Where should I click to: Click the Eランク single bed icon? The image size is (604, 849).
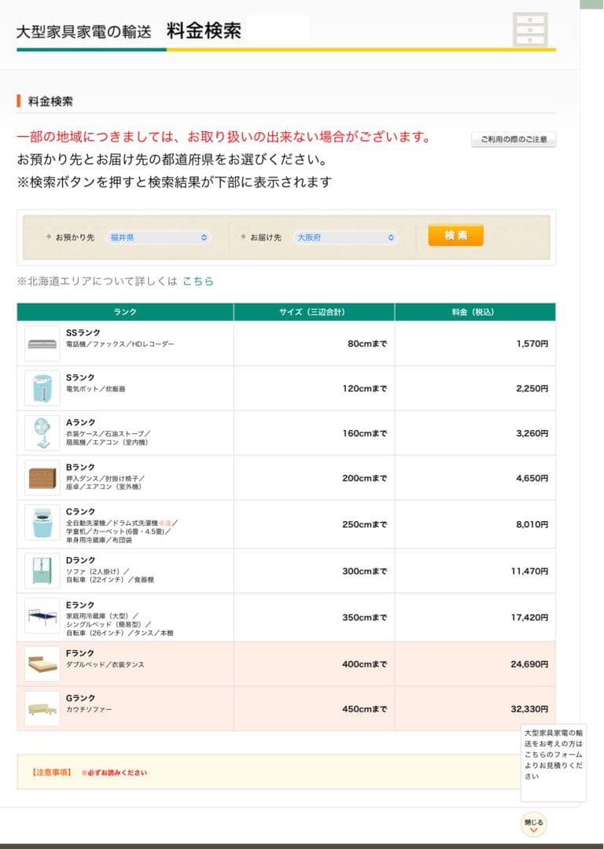[x=42, y=618]
